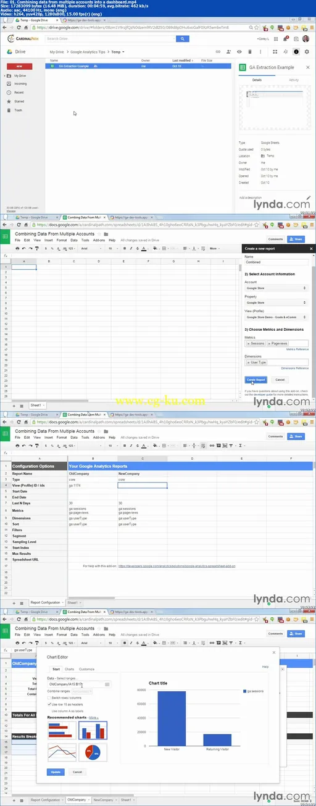Open the View (Profile) dropdown showing Google Store Demo
The width and height of the screenshot is (316, 806).
coord(276,317)
